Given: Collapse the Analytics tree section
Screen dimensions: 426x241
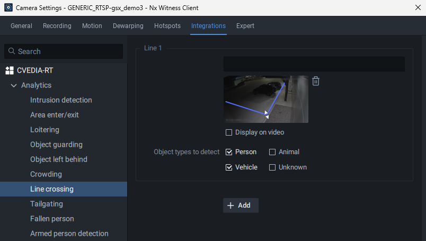Looking at the screenshot, I should tap(14, 85).
